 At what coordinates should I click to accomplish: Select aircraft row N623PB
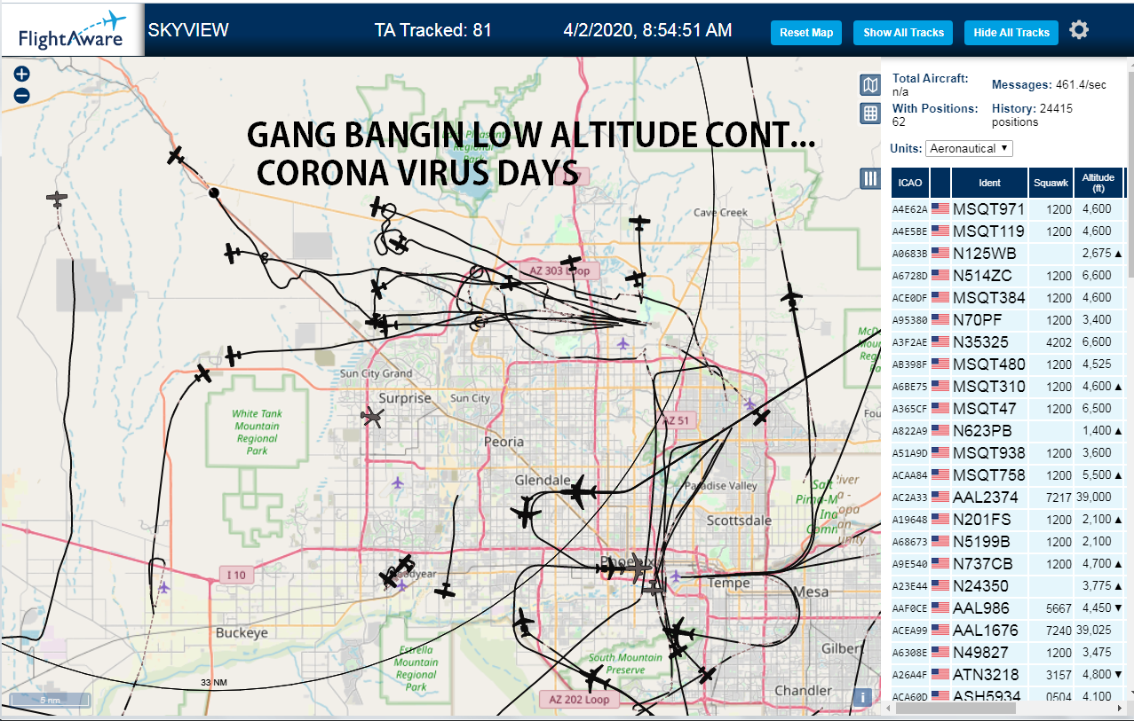pyautogui.click(x=1009, y=431)
